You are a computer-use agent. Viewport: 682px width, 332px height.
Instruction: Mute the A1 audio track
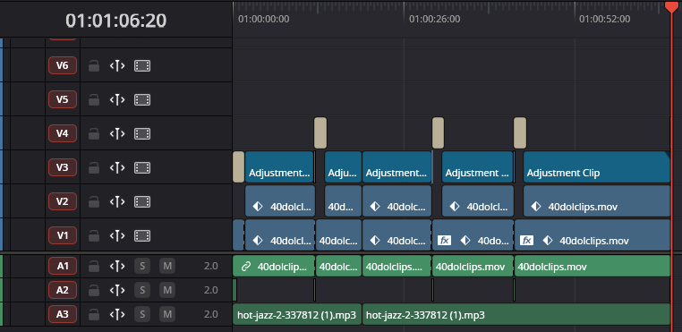[x=167, y=266]
